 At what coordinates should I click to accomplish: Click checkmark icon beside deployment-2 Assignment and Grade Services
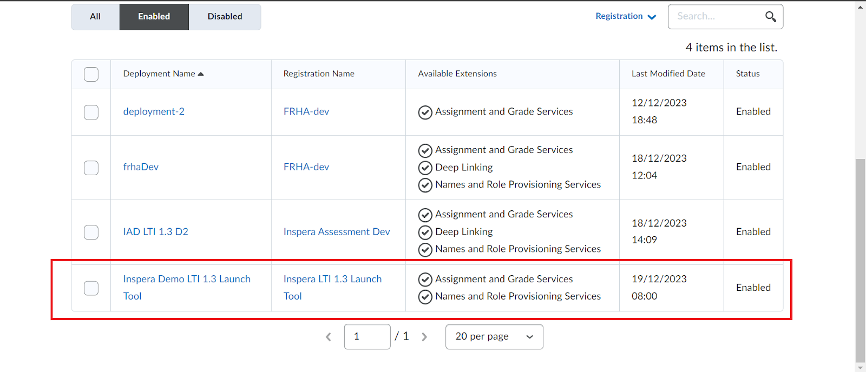coord(425,112)
